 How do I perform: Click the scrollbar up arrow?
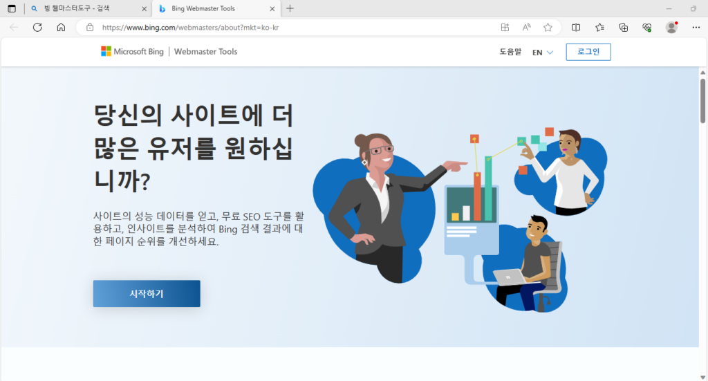[702, 72]
